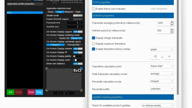Toggle On-Screen Display fill switch
Screen dimensions: 192x108
pyautogui.click(x=78, y=52)
